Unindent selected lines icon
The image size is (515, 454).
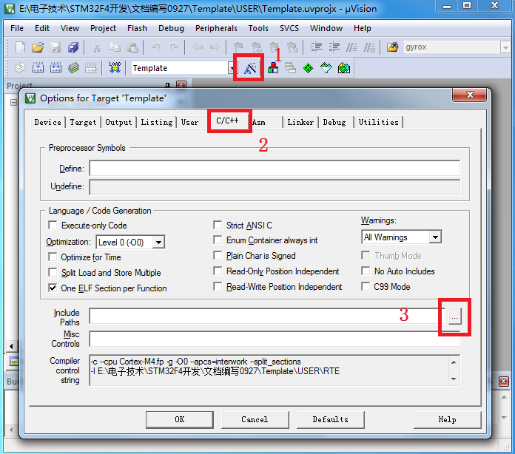coord(334,47)
